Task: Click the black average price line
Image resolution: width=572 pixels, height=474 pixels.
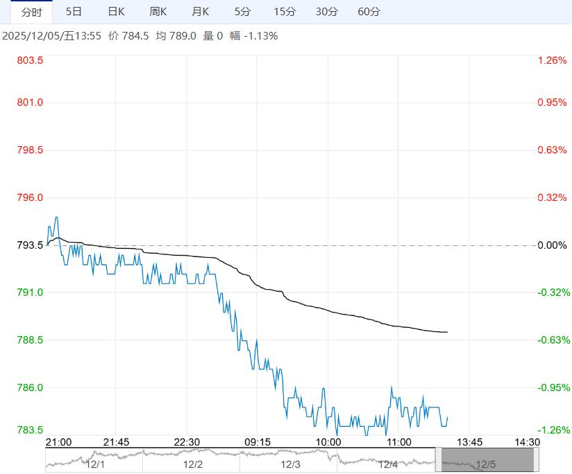Action: [x=347, y=316]
